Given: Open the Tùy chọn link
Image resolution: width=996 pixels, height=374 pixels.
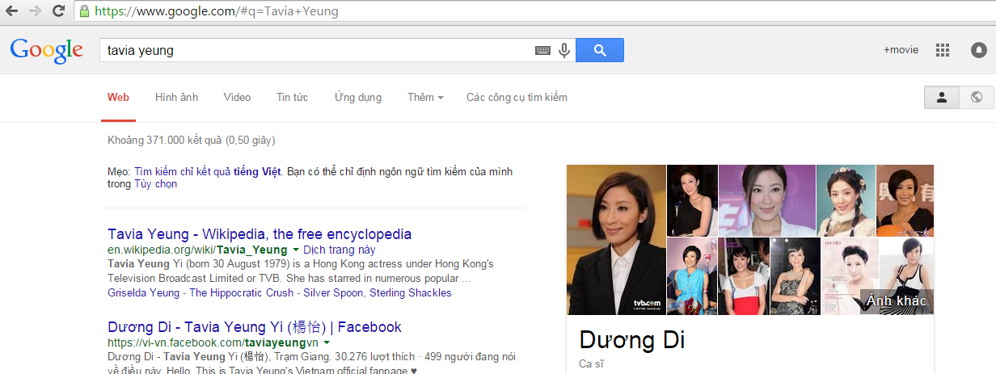Looking at the screenshot, I should (x=154, y=184).
